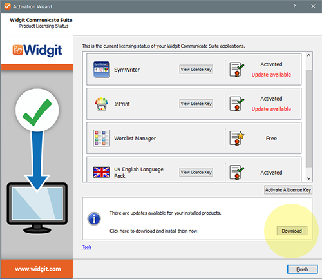The width and height of the screenshot is (322, 279).
Task: Click Activated status for UK English pack
Action: [x=271, y=173]
